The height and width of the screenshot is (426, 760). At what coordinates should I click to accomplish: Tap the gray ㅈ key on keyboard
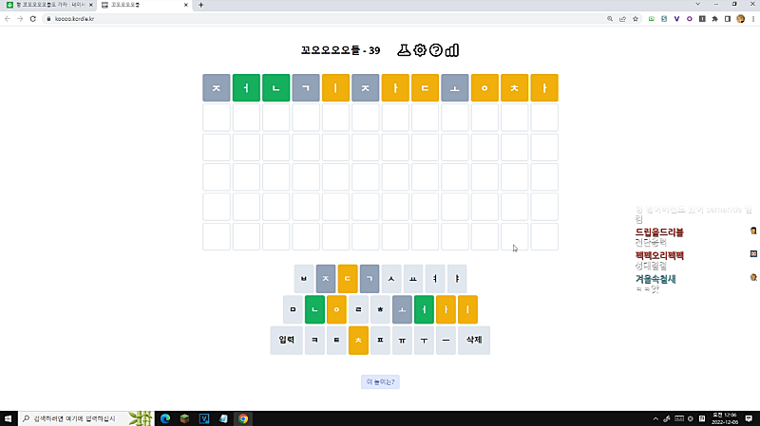[x=326, y=278]
